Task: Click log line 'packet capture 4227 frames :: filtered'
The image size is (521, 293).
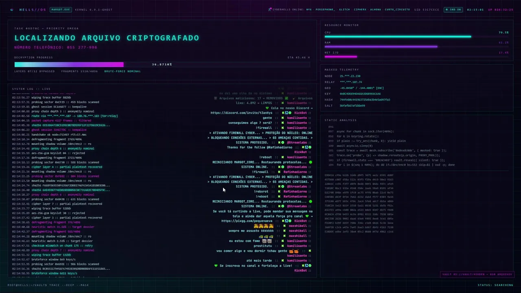Action: (x=61, y=120)
